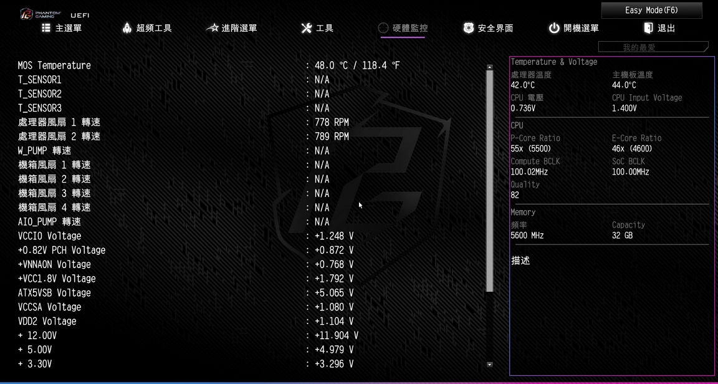The height and width of the screenshot is (384, 718).
Task: Select the ATX5VSB Voltage row
Action: pos(249,293)
